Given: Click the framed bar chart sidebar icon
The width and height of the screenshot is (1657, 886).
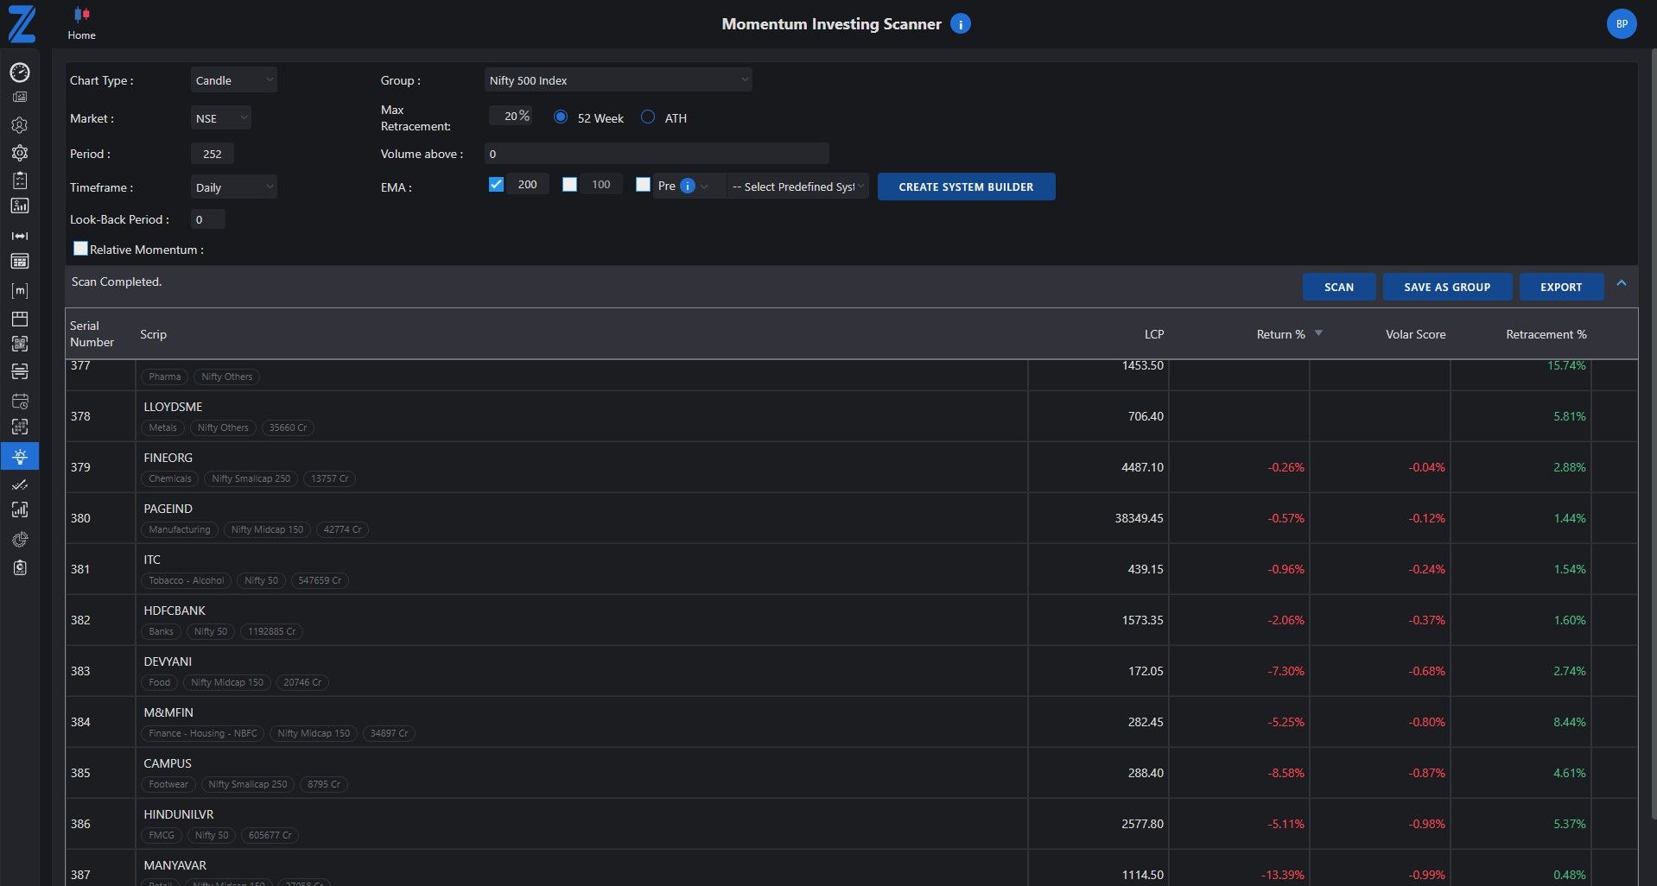Looking at the screenshot, I should point(20,509).
